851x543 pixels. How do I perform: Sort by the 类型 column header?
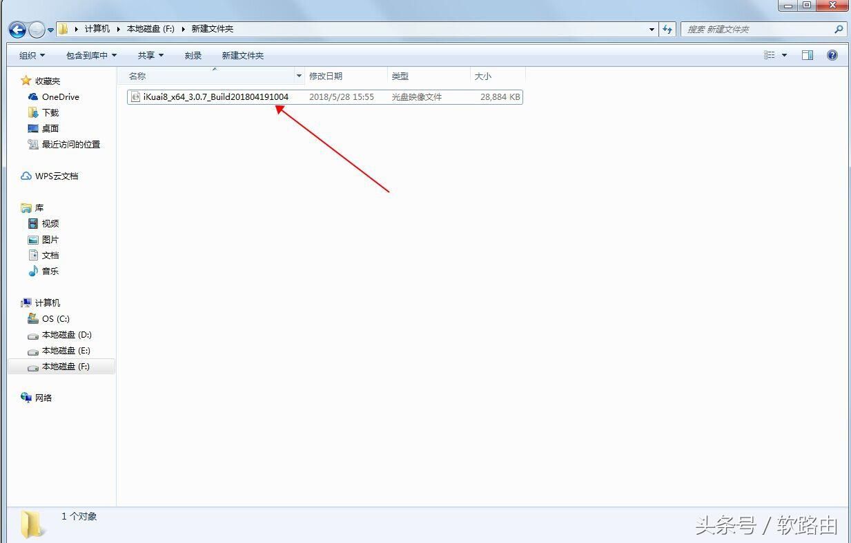(x=429, y=76)
